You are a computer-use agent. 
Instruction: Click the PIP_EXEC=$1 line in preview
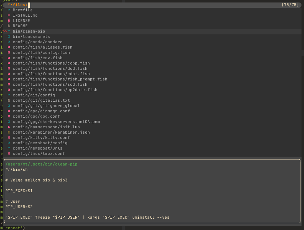(x=19, y=191)
